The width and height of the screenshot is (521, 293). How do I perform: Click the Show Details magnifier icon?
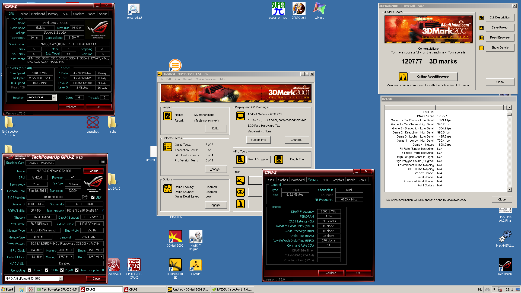coord(481,48)
